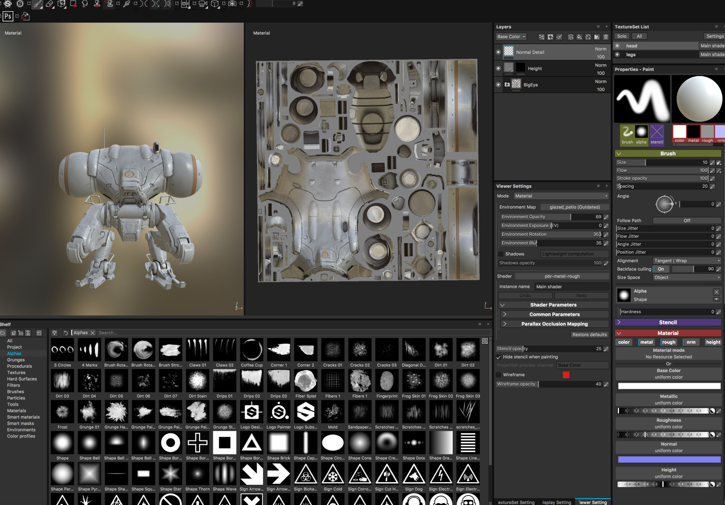The image size is (725, 505).
Task: Uncheck Hide stencil when painting
Action: click(498, 357)
